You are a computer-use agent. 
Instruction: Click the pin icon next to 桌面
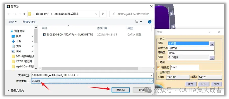32,36
